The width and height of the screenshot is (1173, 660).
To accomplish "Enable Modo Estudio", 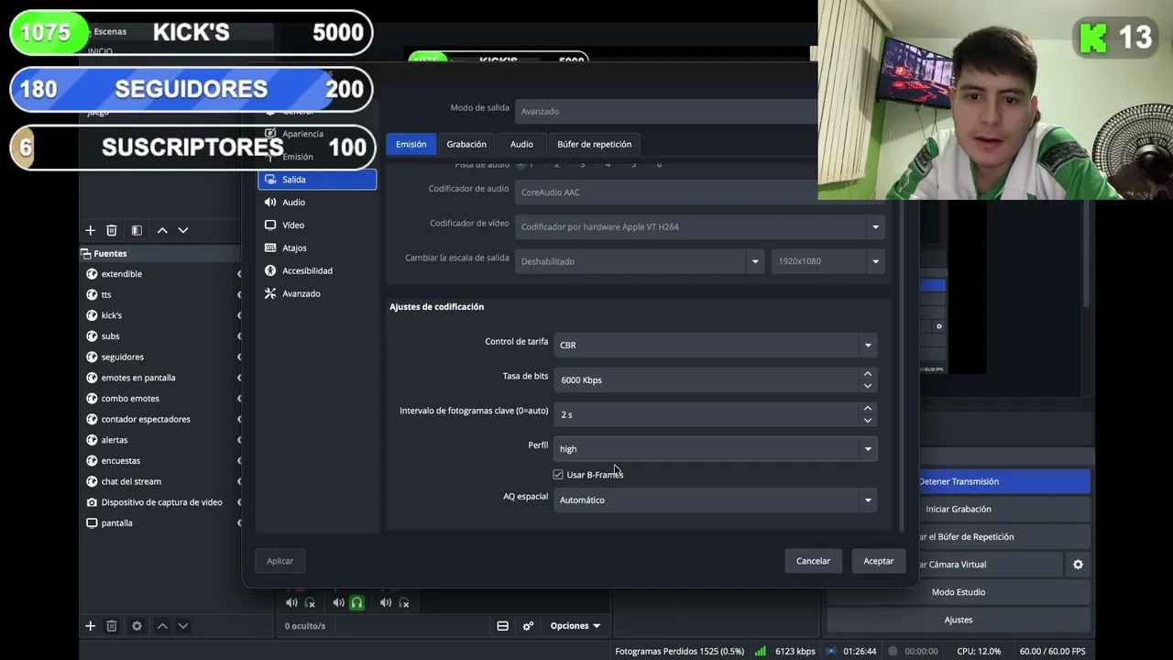I will [959, 592].
